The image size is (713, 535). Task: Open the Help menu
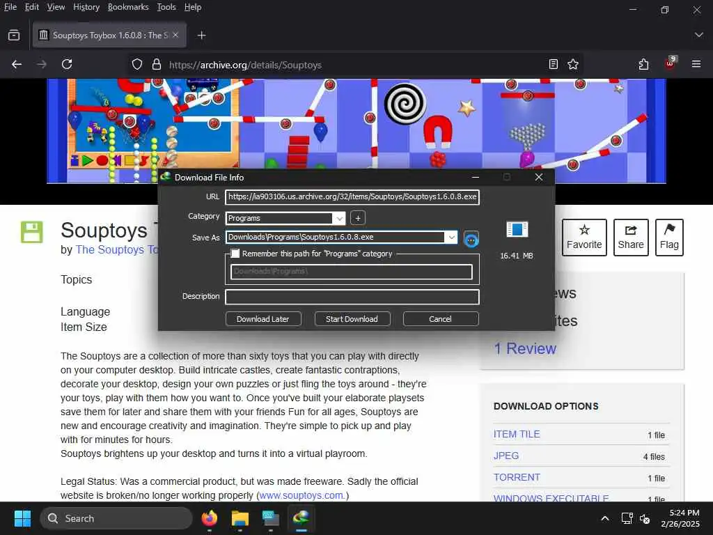coord(193,7)
